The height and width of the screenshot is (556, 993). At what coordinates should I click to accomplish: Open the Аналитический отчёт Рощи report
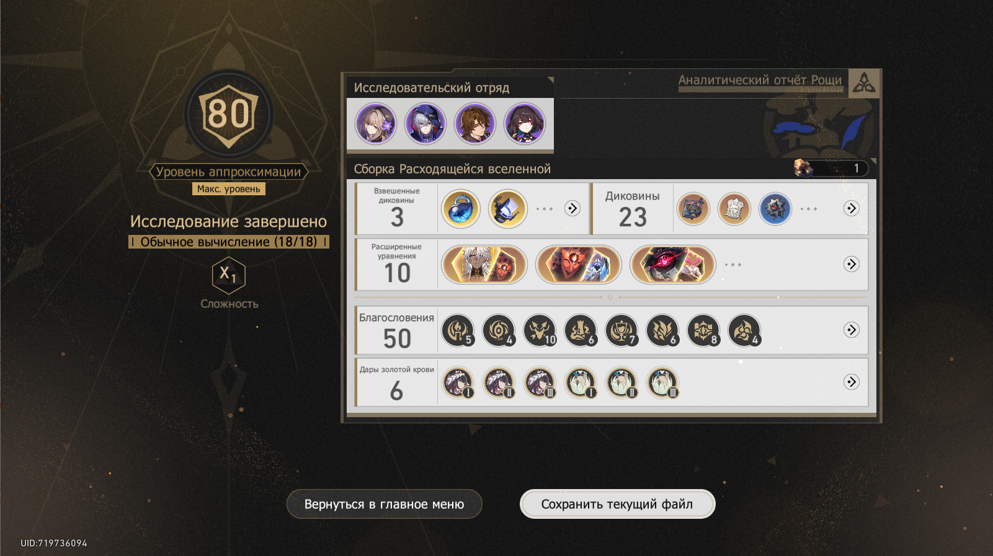coord(760,81)
